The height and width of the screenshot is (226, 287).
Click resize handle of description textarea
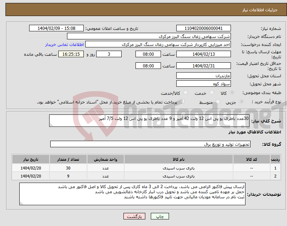(51, 125)
